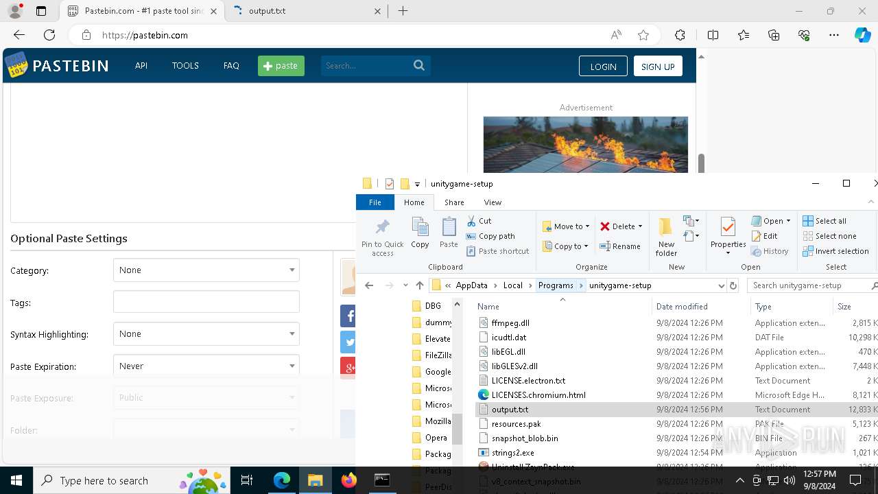Expand the Explorer recent locations dropdown
Image resolution: width=878 pixels, height=494 pixels.
coord(405,285)
